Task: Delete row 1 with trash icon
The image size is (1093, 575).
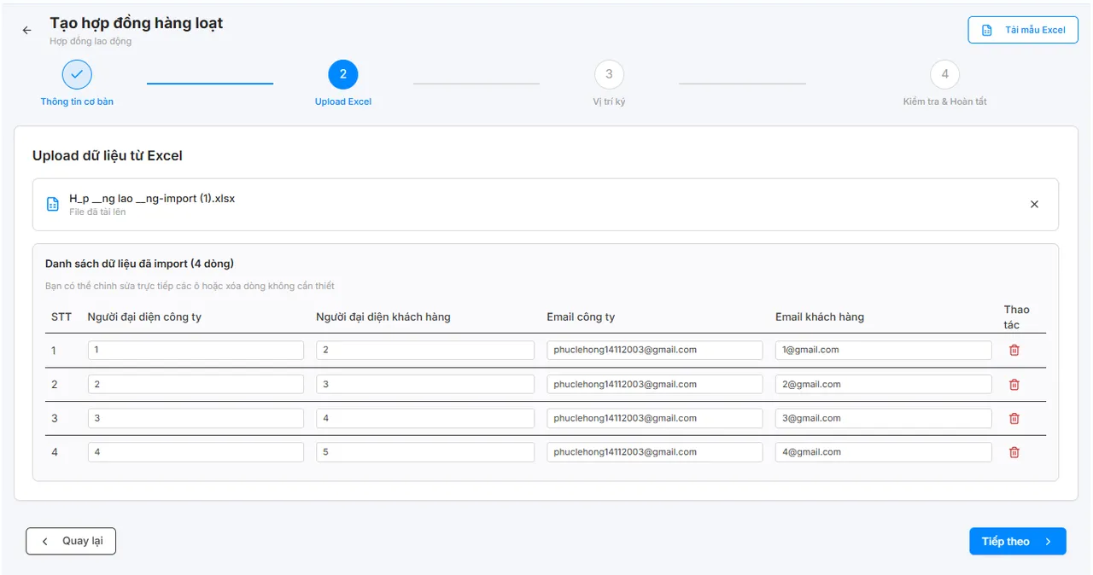Action: click(x=1014, y=350)
